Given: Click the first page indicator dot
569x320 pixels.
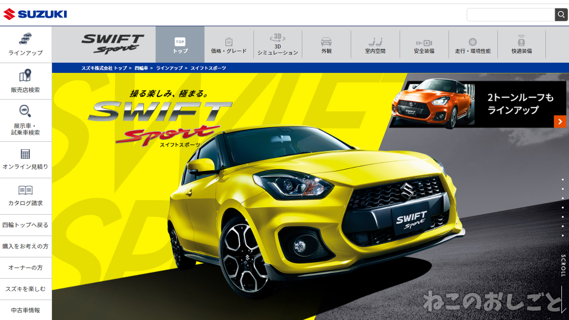Looking at the screenshot, I should pyautogui.click(x=563, y=179).
